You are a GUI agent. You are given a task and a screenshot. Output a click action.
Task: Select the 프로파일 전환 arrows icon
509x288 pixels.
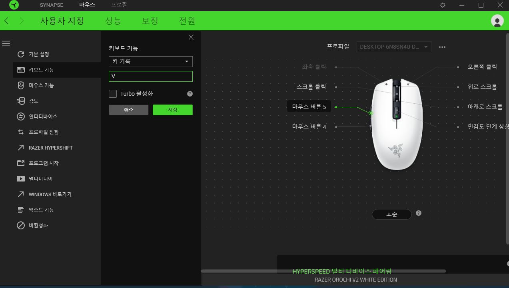(21, 132)
